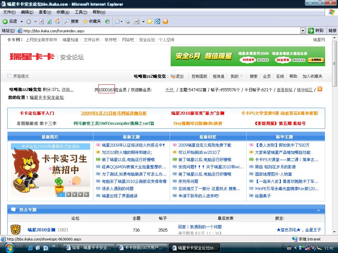The image size is (338, 253).
Task: Open the 查看(V) menu
Action: coord(45,12)
